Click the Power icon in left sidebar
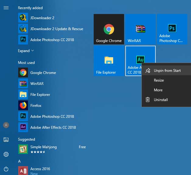This screenshot has width=191, height=175. (6, 169)
